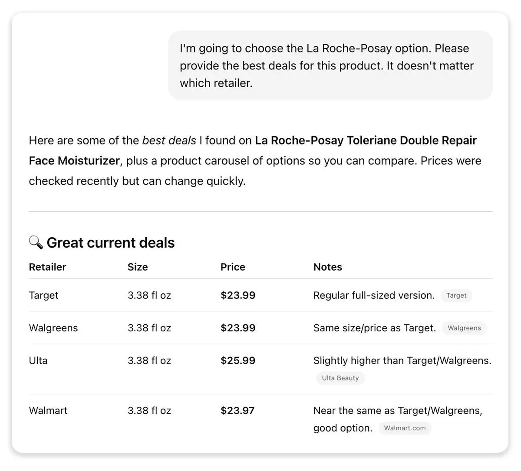Click the Target row $23.99 price
521x471 pixels.
pyautogui.click(x=238, y=295)
